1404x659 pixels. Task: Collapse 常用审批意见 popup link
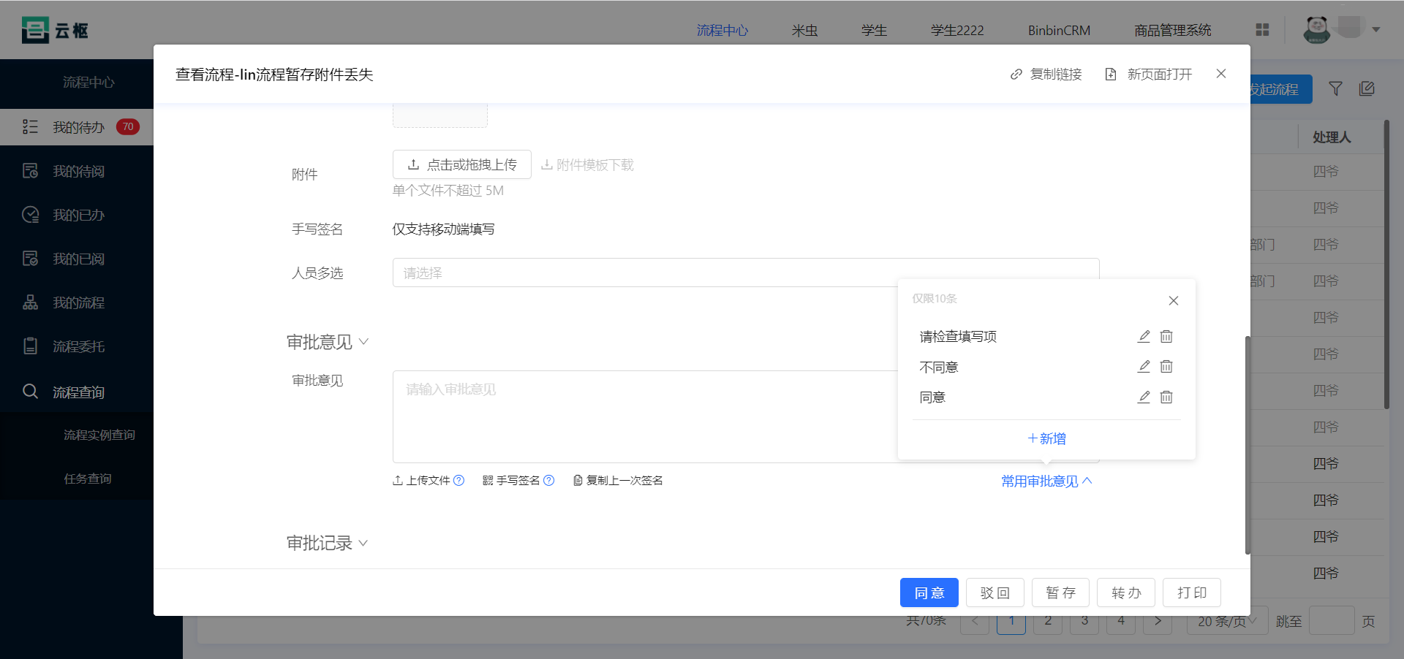(1046, 481)
